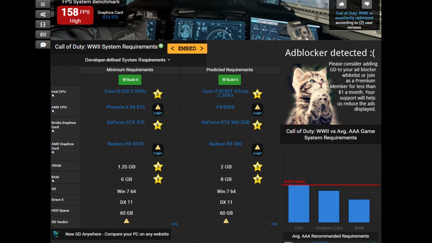The width and height of the screenshot is (432, 243).
Task: Click the EMBED button
Action: click(x=187, y=49)
